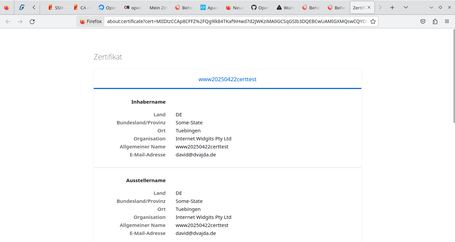This screenshot has height=242, width=455.
Task: Go back with the back arrow
Action: 8,22
